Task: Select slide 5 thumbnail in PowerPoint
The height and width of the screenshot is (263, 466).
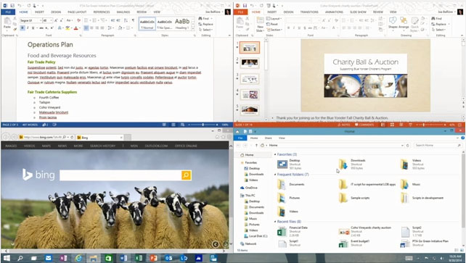Action: pos(250,110)
